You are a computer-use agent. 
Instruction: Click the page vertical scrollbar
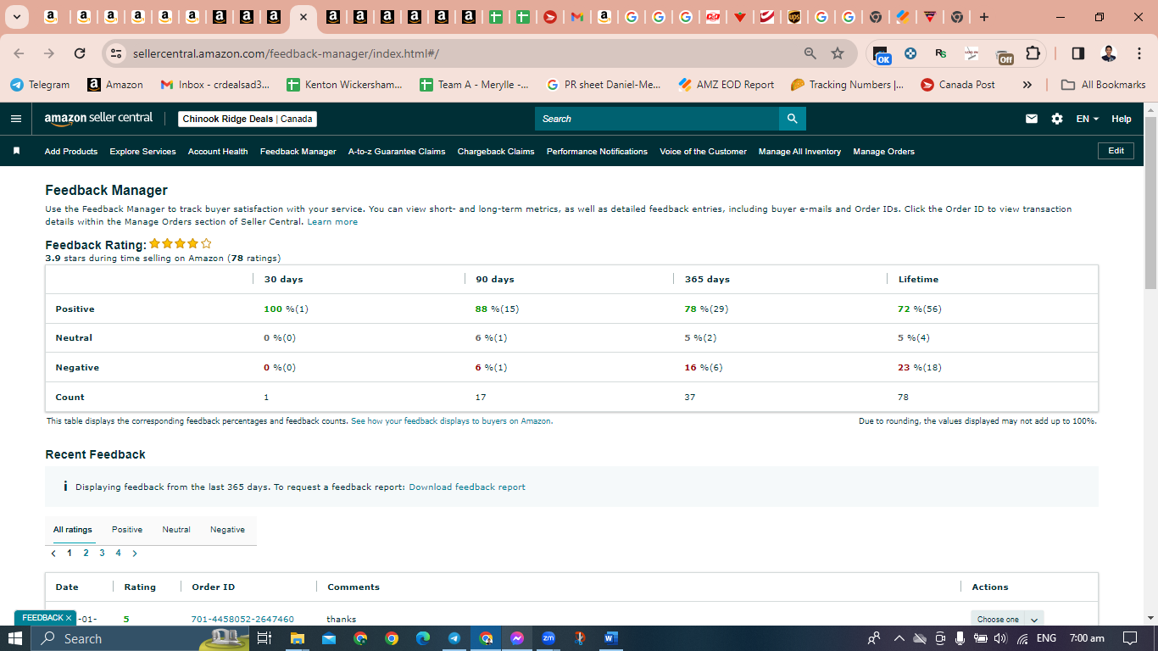click(1150, 203)
